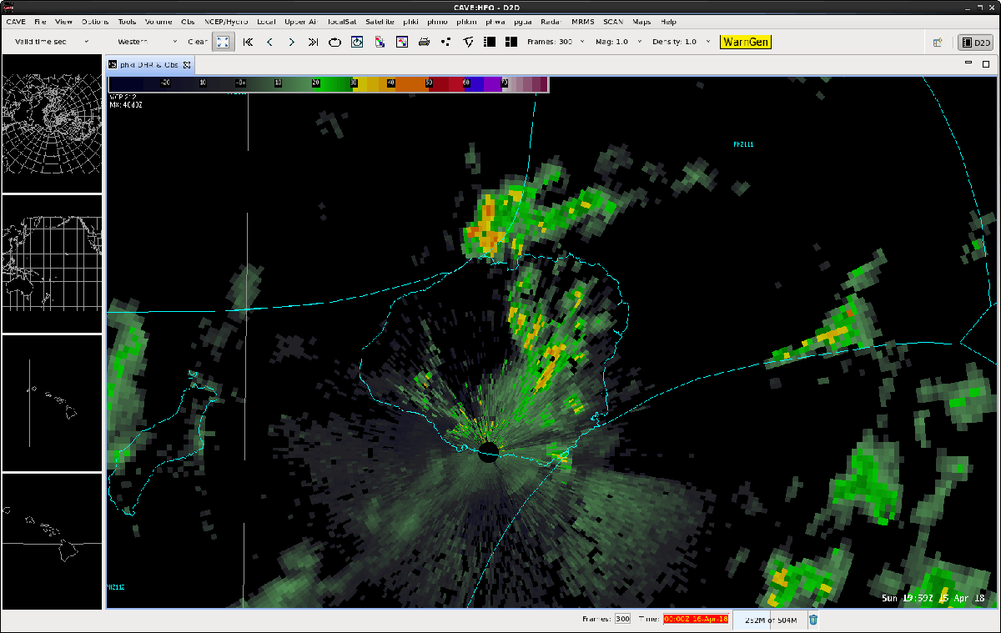Open the Tools menu

[127, 22]
